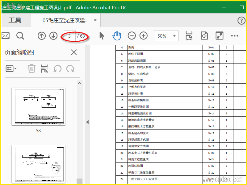This screenshot has height=185, width=247.
Task: Click the 路基设计表 entry
Action: tap(136, 94)
